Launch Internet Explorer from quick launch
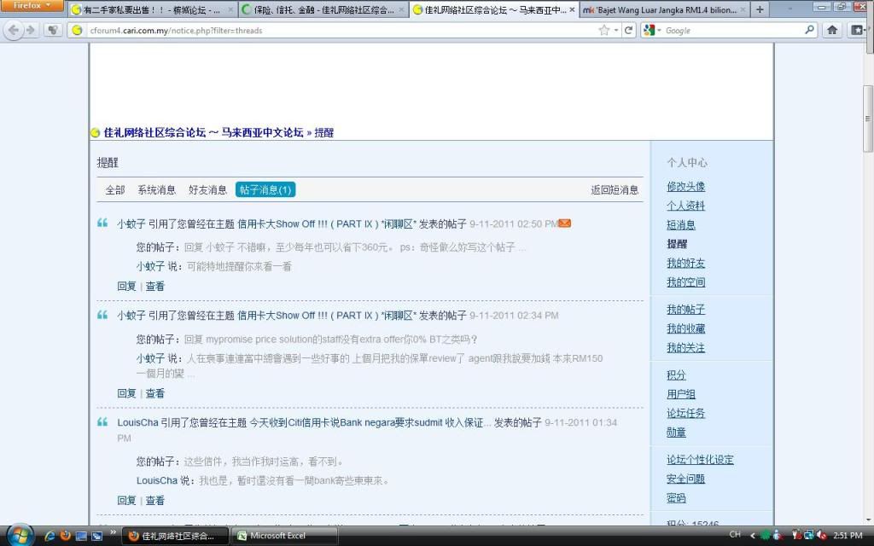The width and height of the screenshot is (874, 546). (50, 536)
